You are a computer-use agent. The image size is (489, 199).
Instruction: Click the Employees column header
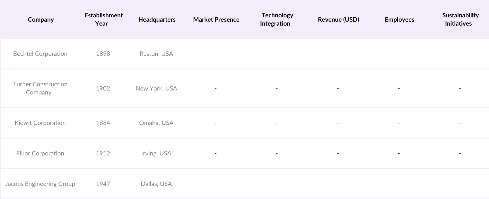point(399,20)
